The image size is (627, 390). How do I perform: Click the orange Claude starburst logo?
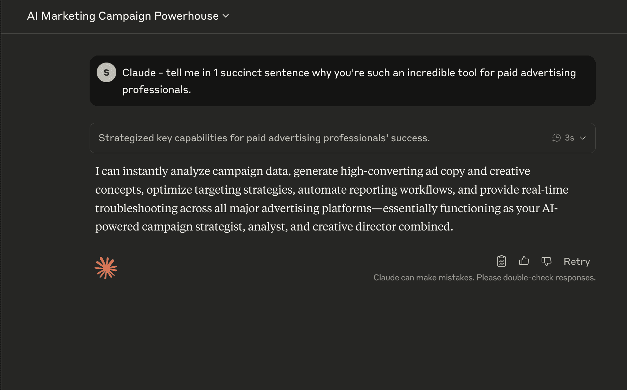tap(106, 268)
